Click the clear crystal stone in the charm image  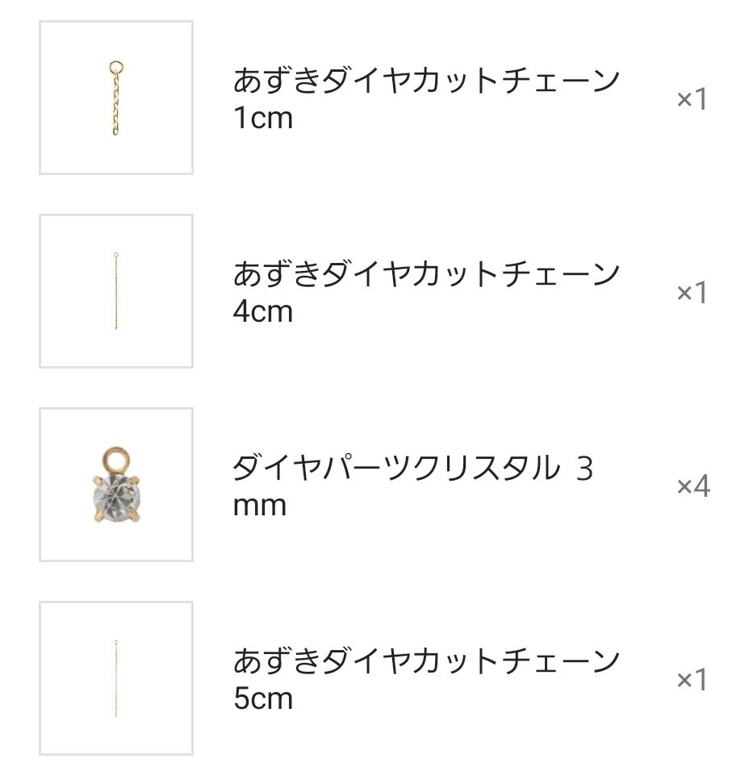point(115,493)
